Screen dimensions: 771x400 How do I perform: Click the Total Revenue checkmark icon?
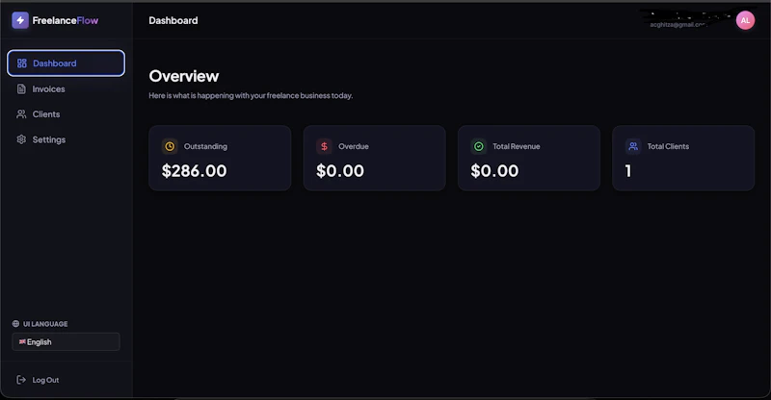click(478, 146)
